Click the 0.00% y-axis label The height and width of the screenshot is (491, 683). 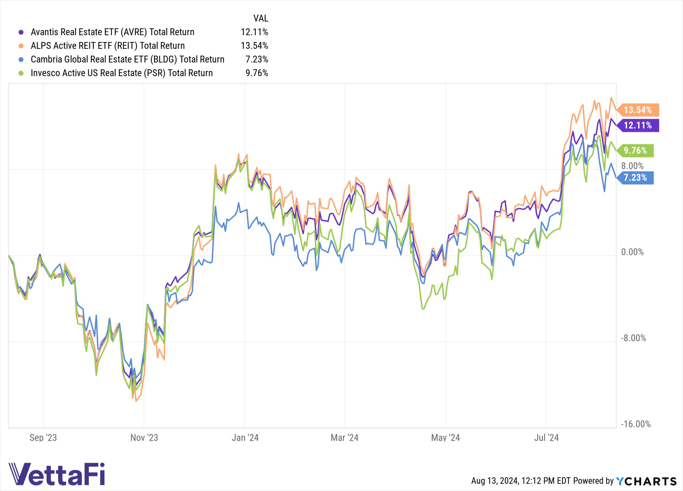click(632, 252)
